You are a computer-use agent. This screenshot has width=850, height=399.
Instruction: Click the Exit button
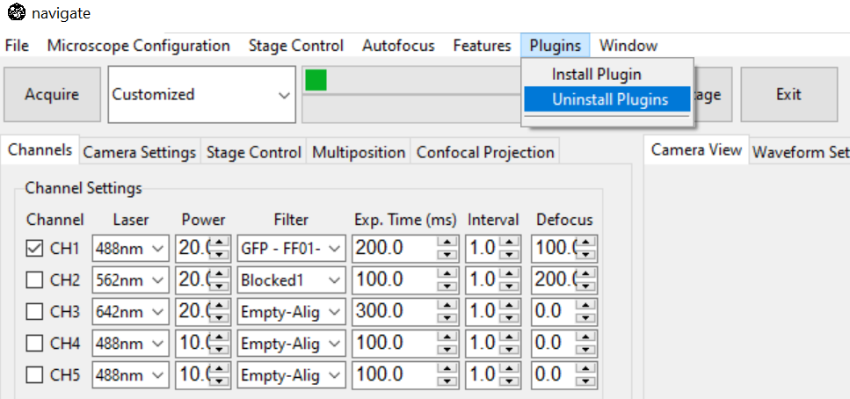[788, 95]
